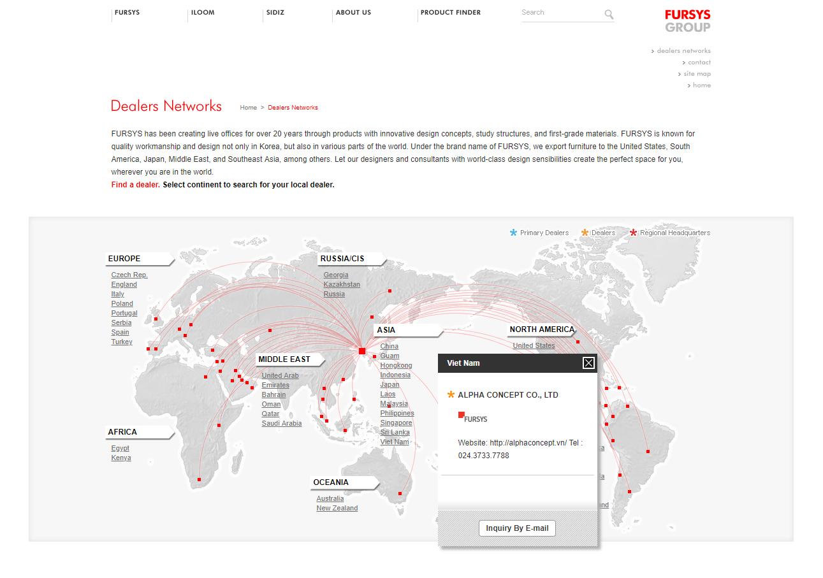Open the PRODUCT FINDER menu
This screenshot has width=823, height=578.
point(451,12)
